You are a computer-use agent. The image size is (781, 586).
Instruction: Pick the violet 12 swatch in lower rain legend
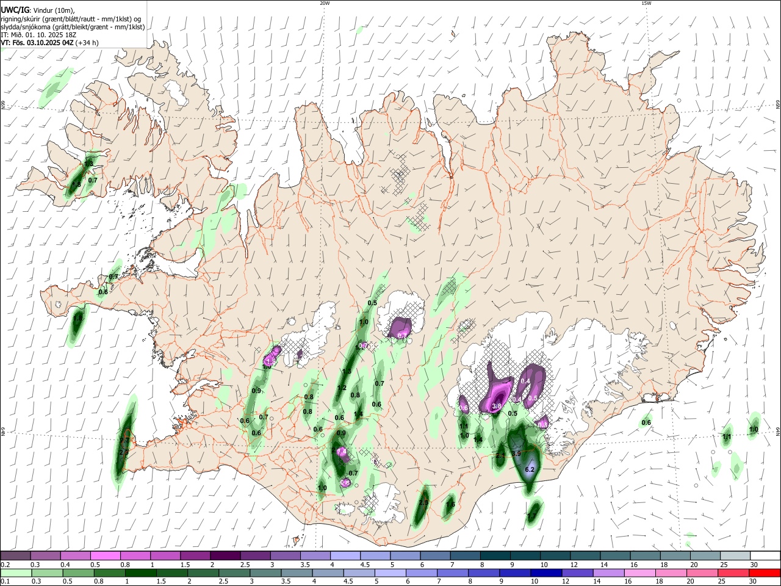577,573
